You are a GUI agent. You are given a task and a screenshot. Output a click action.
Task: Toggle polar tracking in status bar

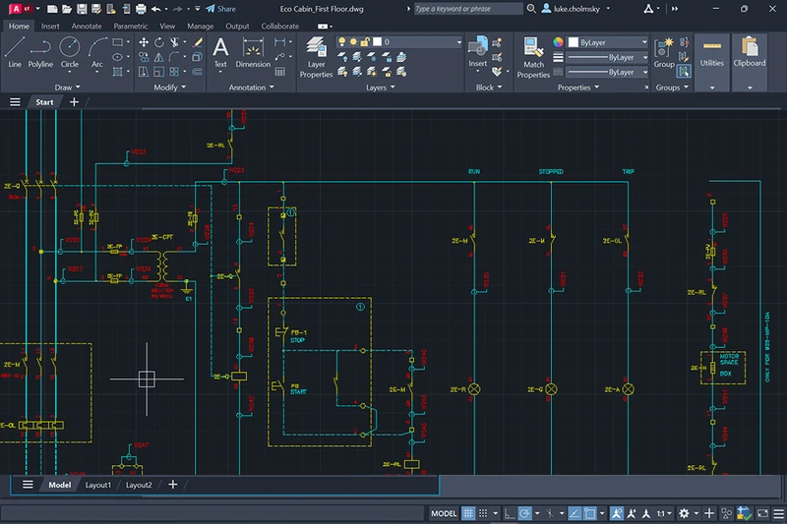click(525, 513)
